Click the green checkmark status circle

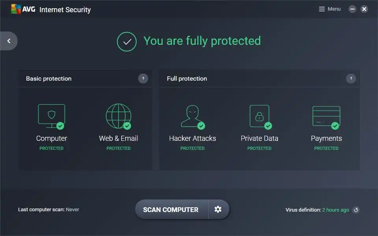[x=126, y=41]
